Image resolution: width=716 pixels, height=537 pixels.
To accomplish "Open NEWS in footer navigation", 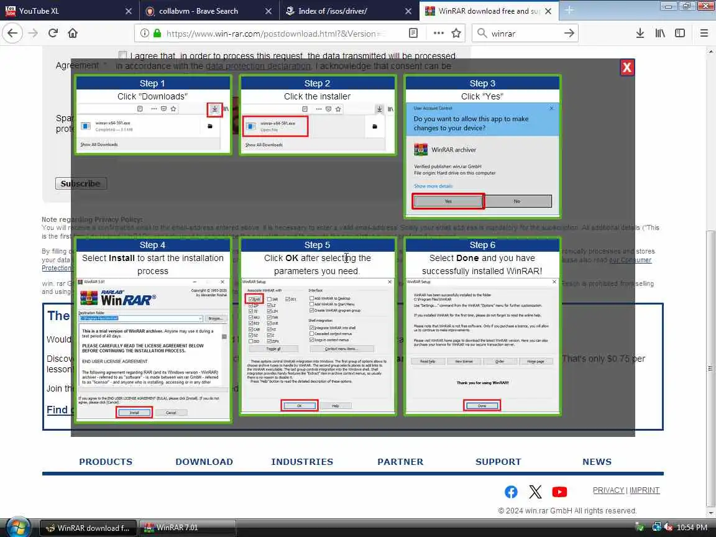I will [597, 462].
